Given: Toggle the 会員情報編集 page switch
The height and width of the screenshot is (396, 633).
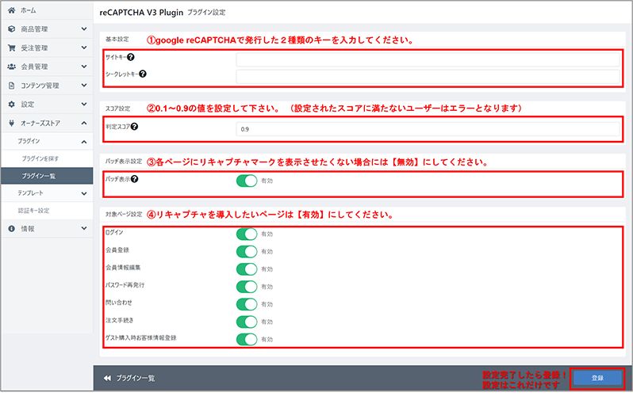Looking at the screenshot, I should click(x=247, y=269).
